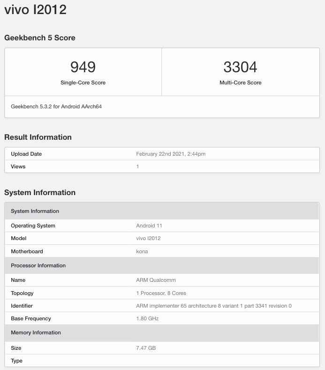
Task: Click the Multi-Core Score label
Action: click(240, 83)
